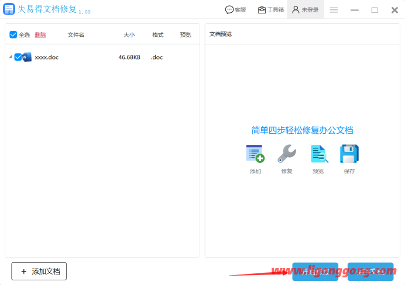Minimize the document repair window
This screenshot has height=285, width=405.
355,10
